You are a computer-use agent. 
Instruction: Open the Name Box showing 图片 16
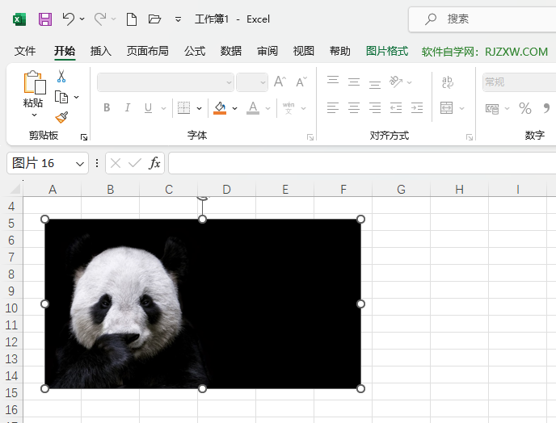point(48,163)
